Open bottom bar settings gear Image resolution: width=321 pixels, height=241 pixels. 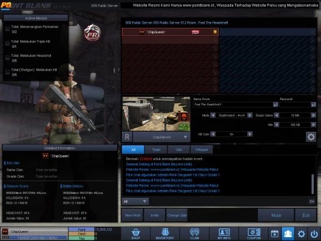pos(301,234)
